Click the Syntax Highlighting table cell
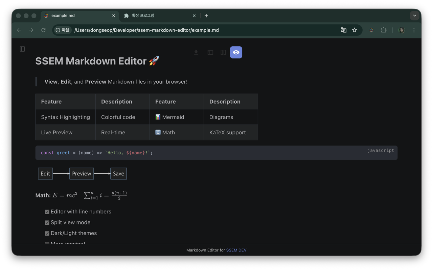This screenshot has width=433, height=270. (66, 117)
